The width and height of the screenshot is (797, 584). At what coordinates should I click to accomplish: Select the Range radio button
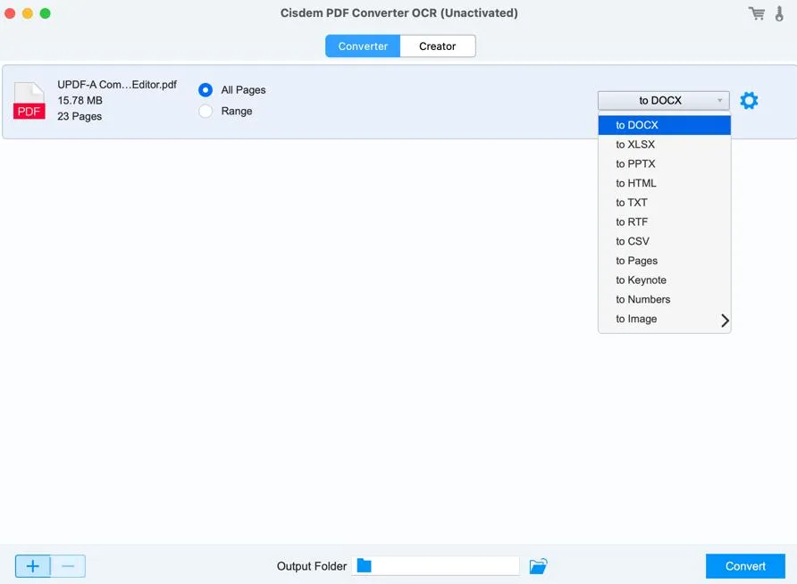(206, 112)
